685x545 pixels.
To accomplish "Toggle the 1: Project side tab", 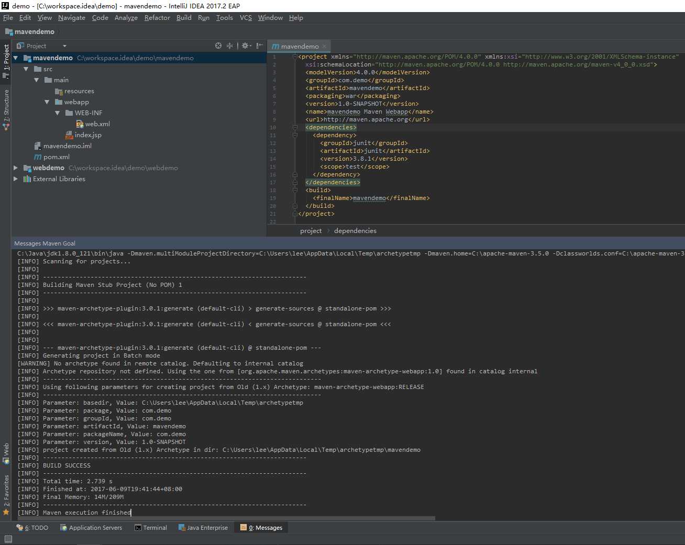I will (x=6, y=61).
